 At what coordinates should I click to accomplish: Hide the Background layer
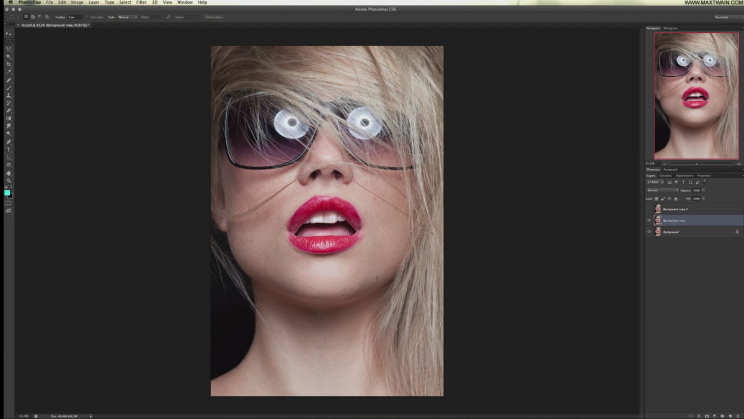tap(649, 232)
